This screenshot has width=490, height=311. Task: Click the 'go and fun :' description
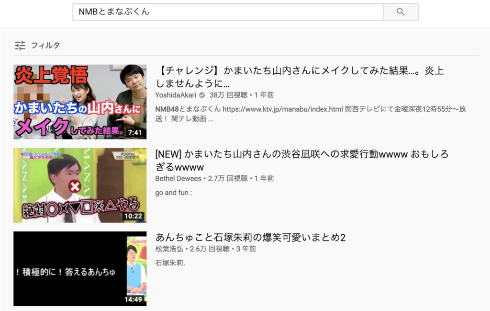coord(173,193)
